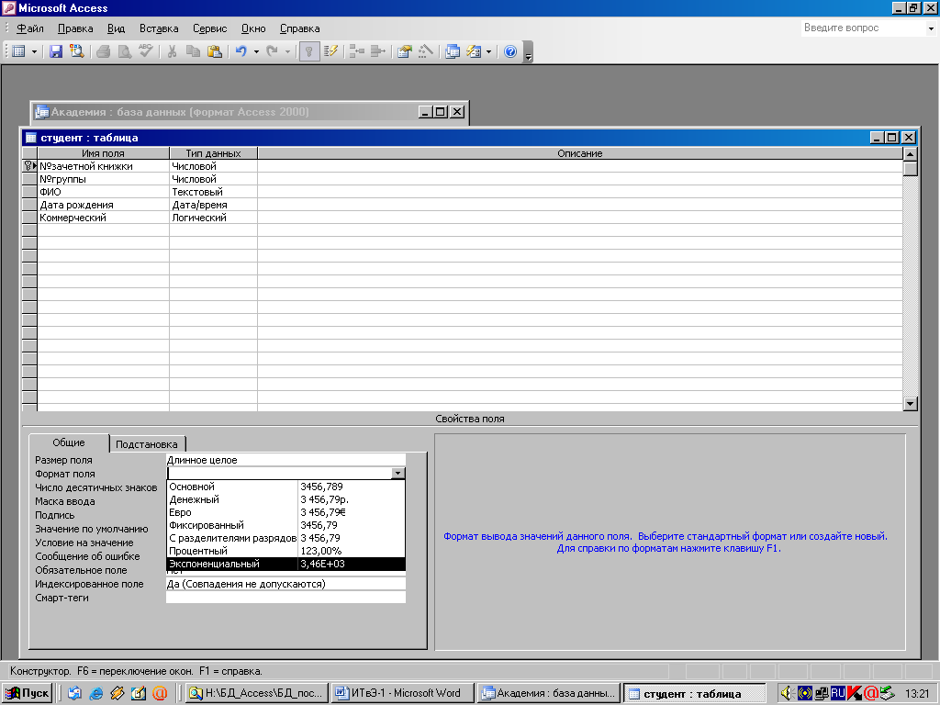The width and height of the screenshot is (940, 705).
Task: Choose 'С разделителями разрядов' format option
Action: tap(285, 538)
